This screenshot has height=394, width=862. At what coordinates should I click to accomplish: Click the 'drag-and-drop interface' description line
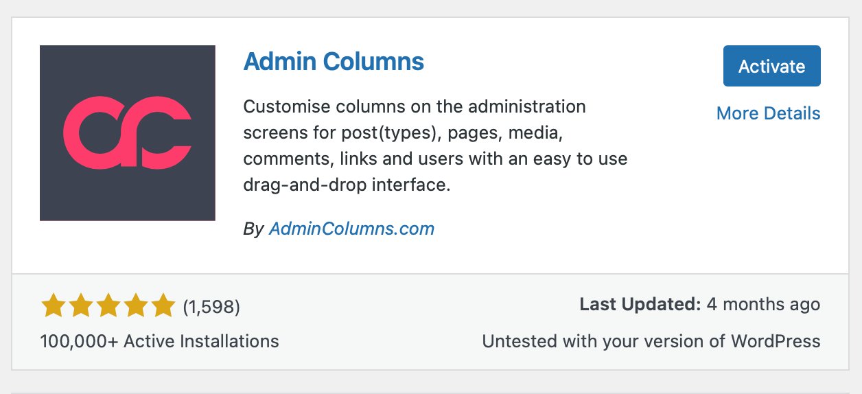click(x=347, y=185)
